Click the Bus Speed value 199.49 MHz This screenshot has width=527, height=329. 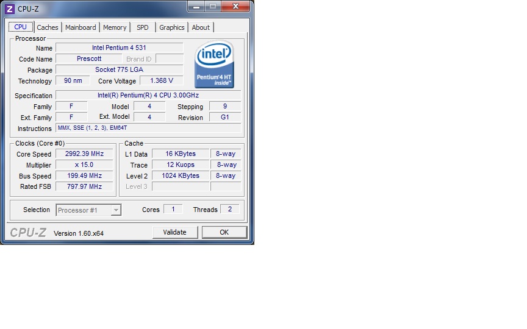pos(84,175)
